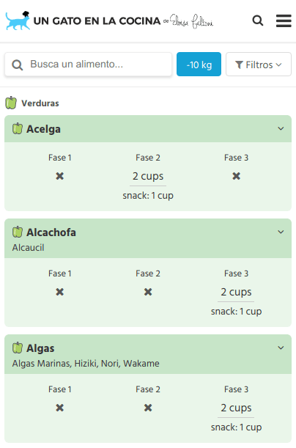Expand the Acelga card chevron
Viewport: 296px width, 448px height.
[x=281, y=128]
